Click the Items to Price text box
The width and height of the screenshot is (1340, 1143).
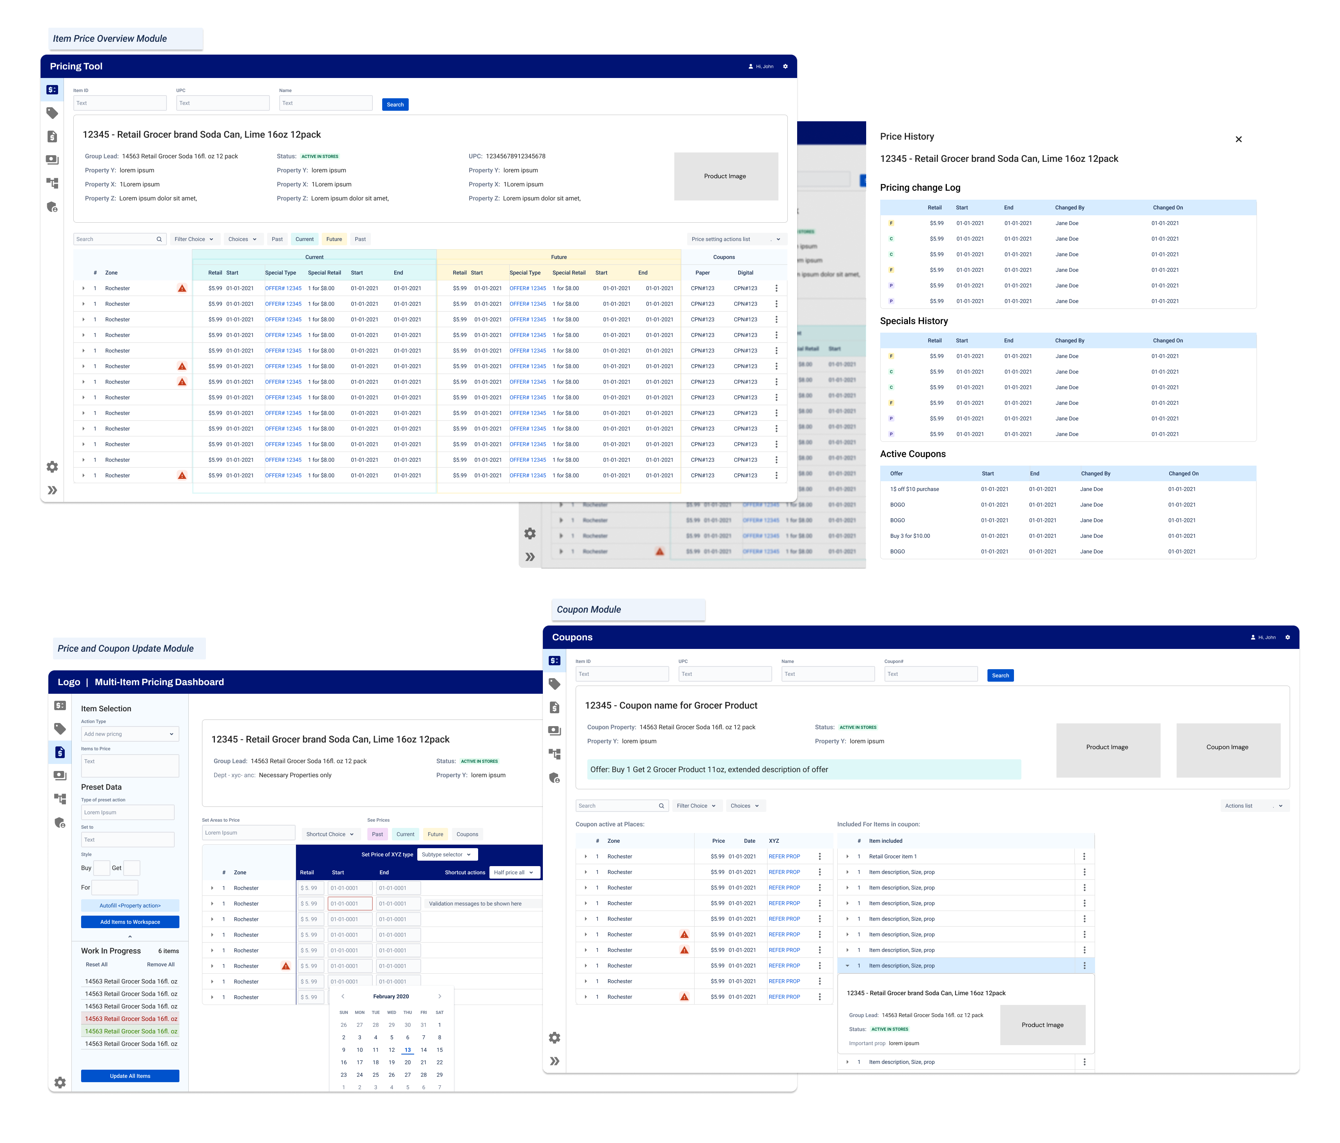point(130,766)
